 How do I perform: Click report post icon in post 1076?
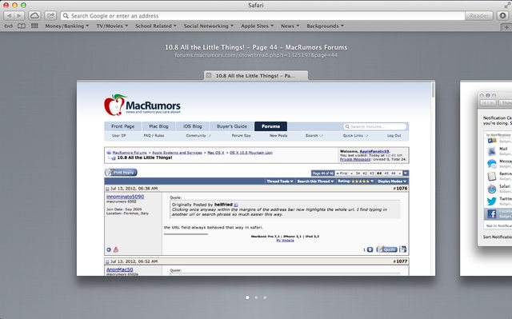coord(116,250)
